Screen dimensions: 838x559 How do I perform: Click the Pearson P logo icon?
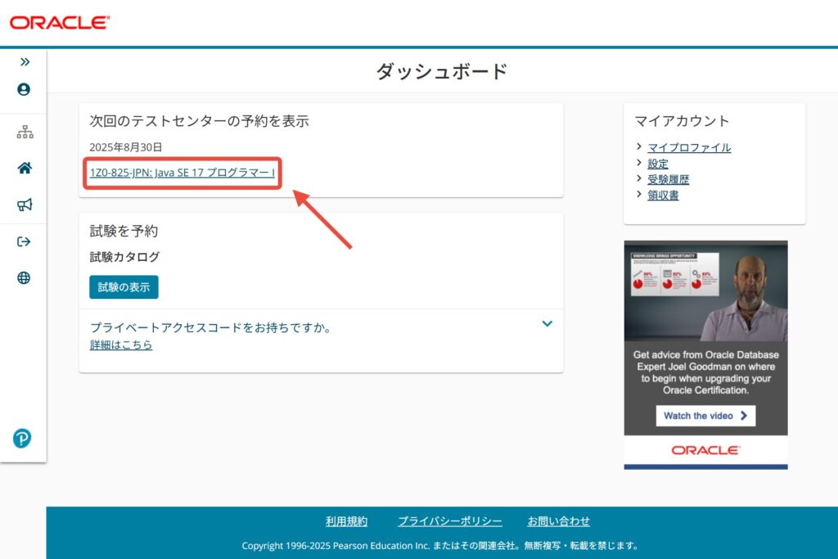22,439
